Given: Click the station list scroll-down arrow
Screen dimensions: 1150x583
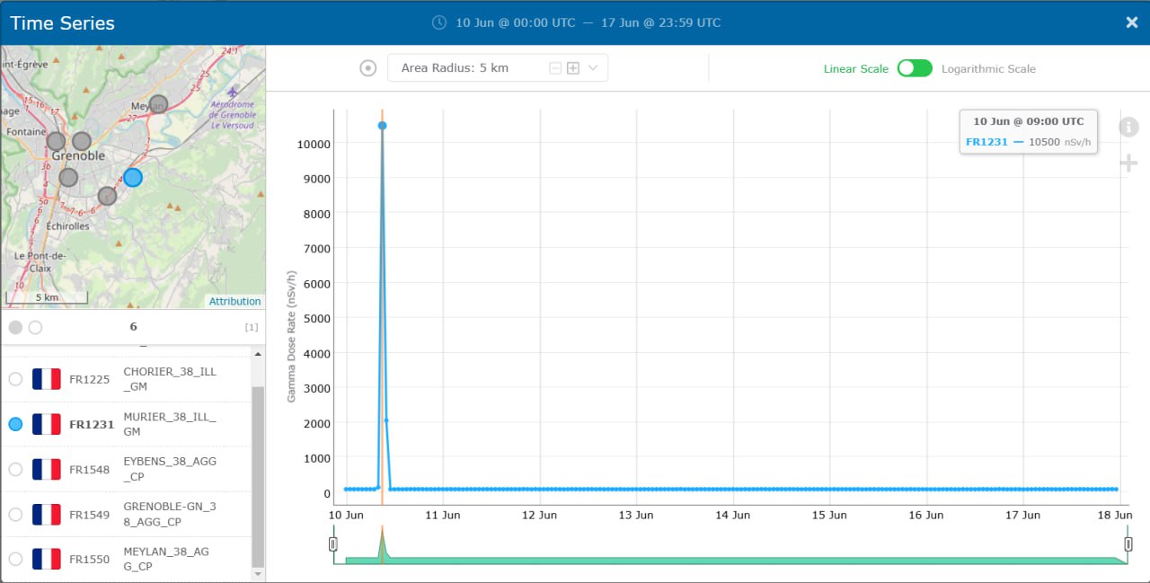Looking at the screenshot, I should point(259,574).
